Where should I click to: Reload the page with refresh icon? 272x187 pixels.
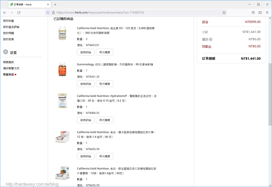click(x=19, y=13)
